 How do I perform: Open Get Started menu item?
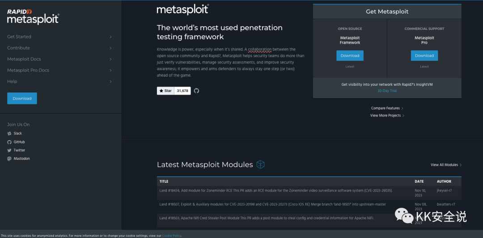(19, 37)
